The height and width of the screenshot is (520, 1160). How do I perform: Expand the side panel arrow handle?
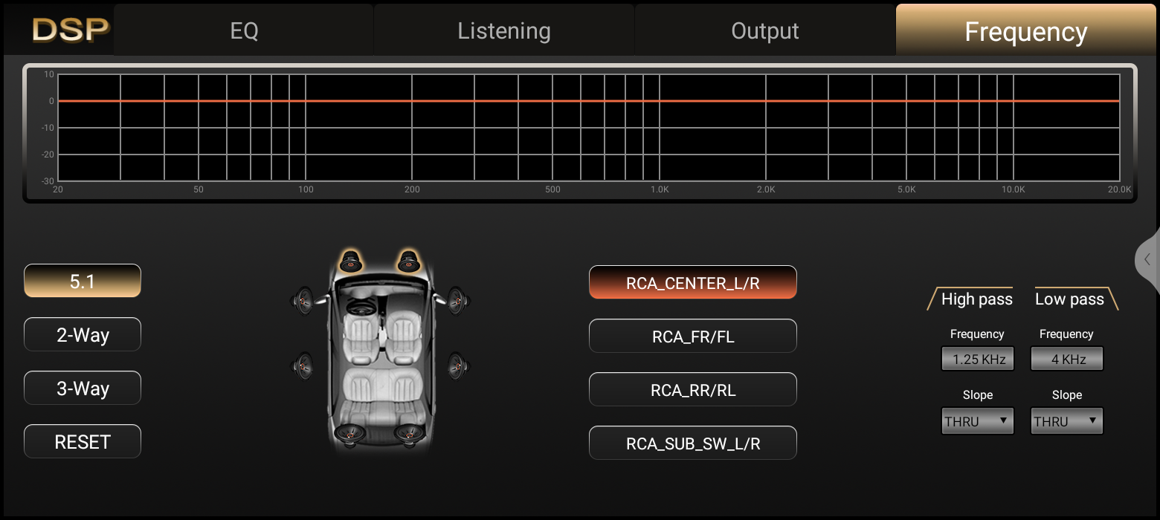tap(1148, 259)
